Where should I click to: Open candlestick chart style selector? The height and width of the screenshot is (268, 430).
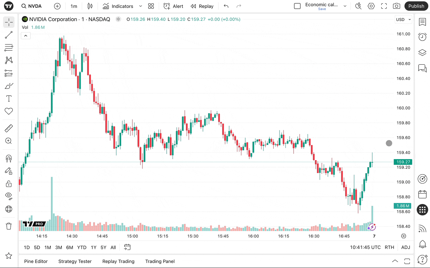click(90, 6)
